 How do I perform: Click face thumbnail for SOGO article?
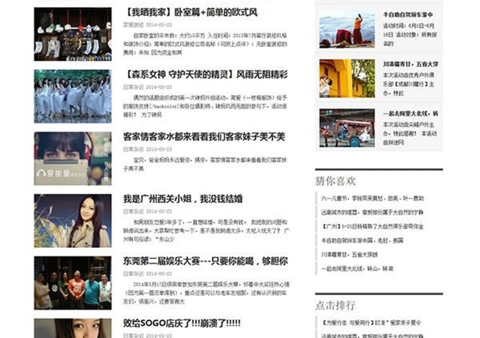(x=73, y=328)
